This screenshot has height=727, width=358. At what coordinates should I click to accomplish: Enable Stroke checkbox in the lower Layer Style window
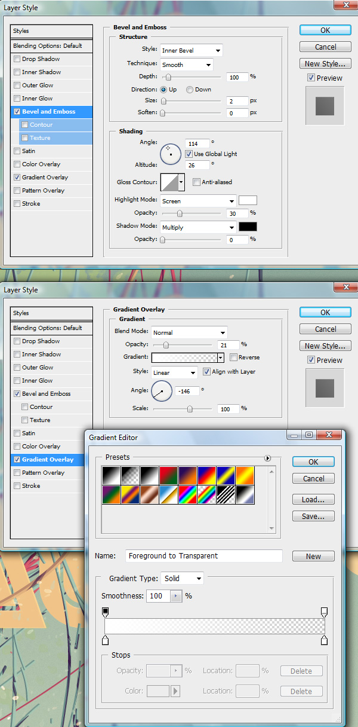click(x=17, y=486)
